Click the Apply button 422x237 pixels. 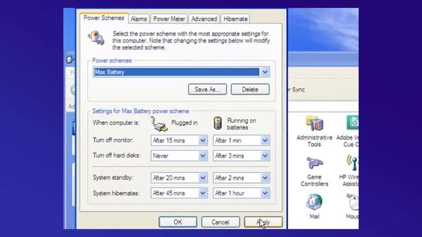point(263,222)
